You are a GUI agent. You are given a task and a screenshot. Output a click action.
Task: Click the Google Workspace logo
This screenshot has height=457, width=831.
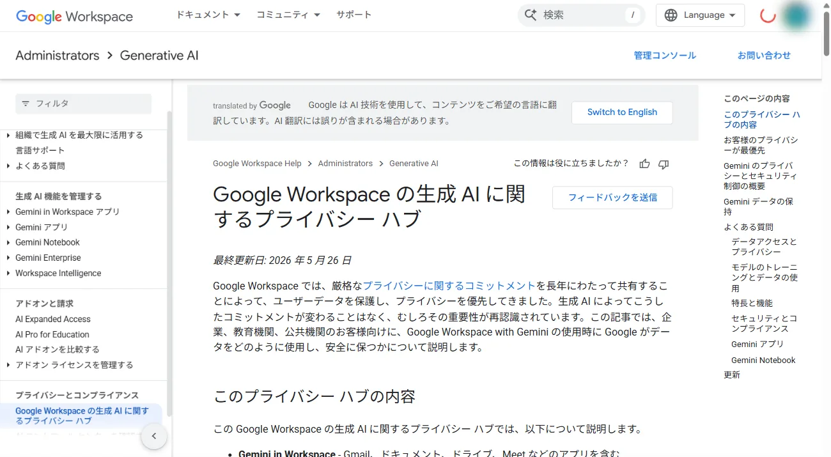point(74,17)
